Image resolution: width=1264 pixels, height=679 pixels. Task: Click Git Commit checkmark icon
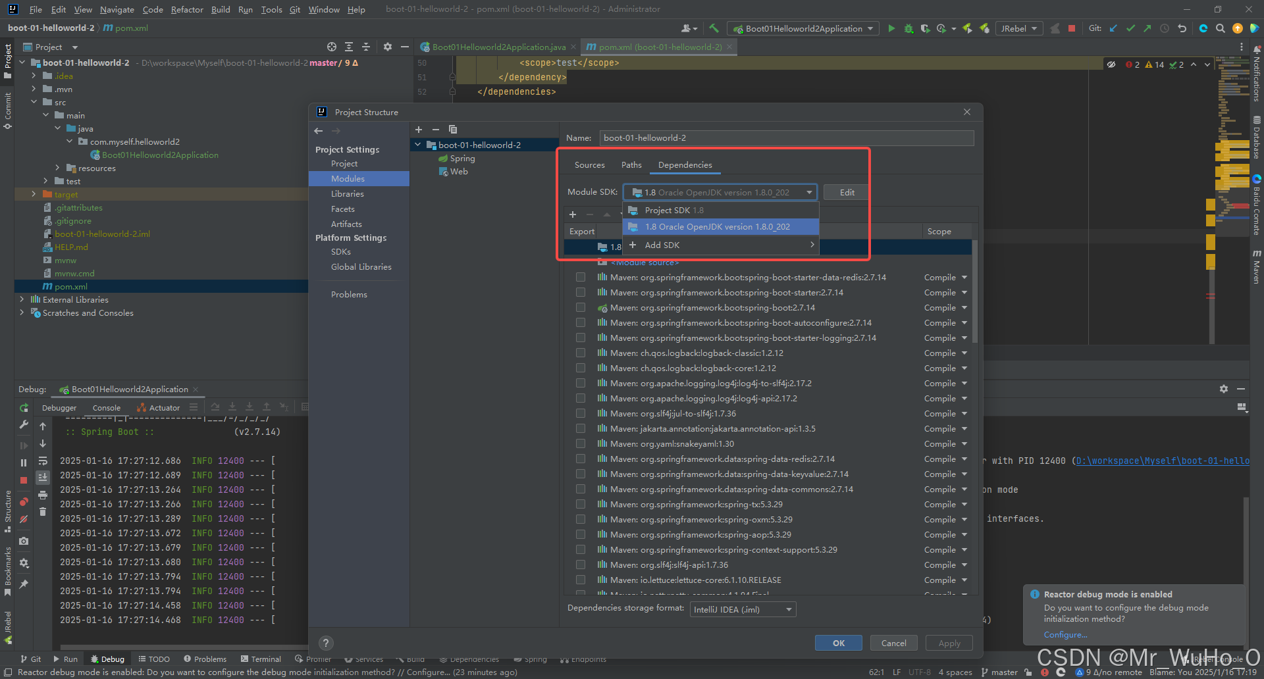(x=1130, y=28)
